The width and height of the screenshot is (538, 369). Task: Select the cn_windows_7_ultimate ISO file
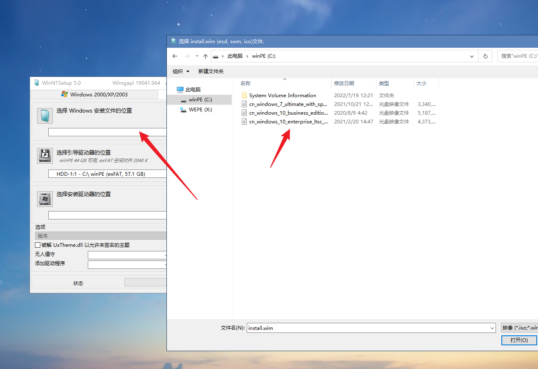pyautogui.click(x=288, y=104)
